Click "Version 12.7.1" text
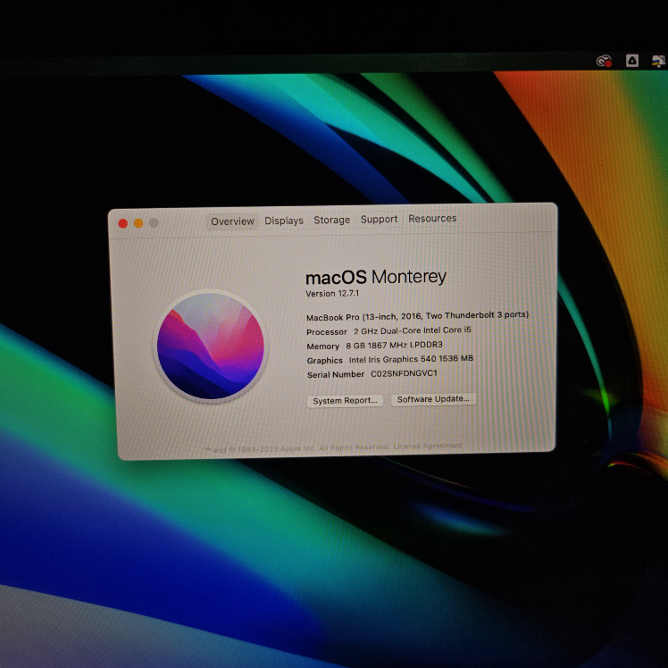 point(332,294)
